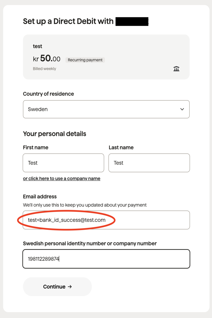
Task: Click the email helper text about payment updates
Action: point(85,205)
